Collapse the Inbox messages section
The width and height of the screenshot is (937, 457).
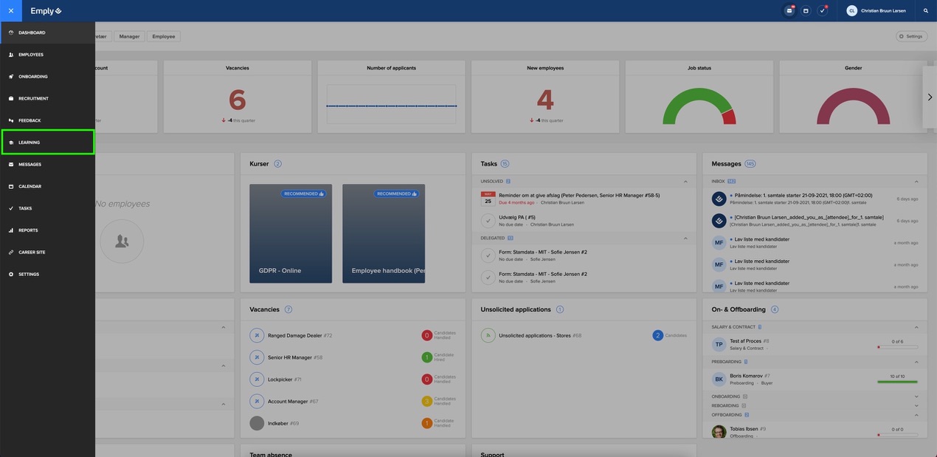pos(916,181)
